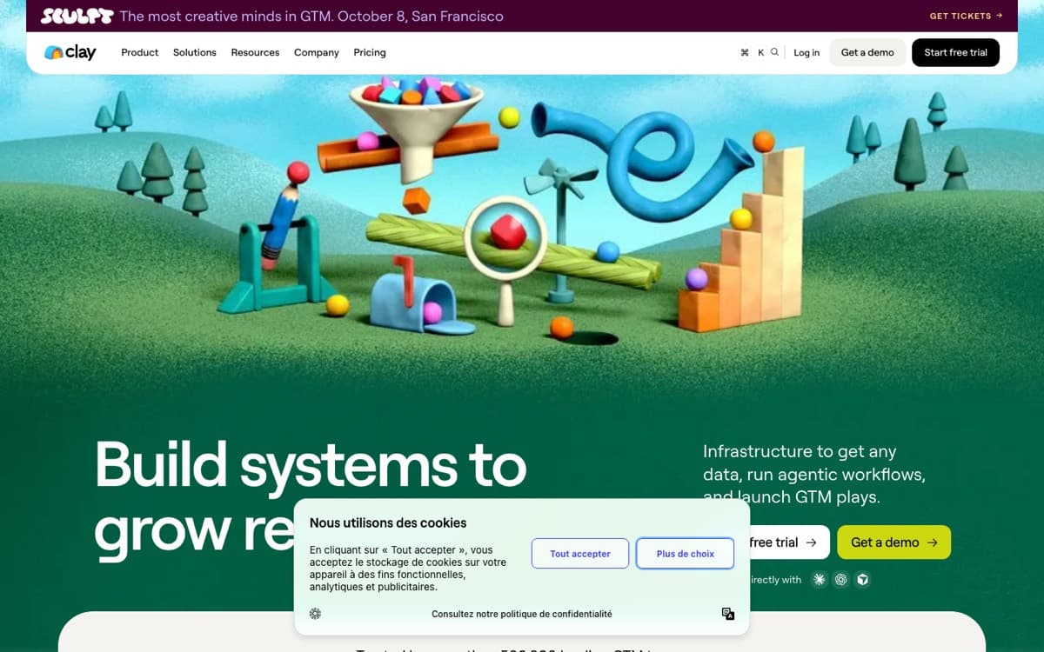The height and width of the screenshot is (652, 1044).
Task: Click the K key shortcut badge
Action: (x=760, y=52)
